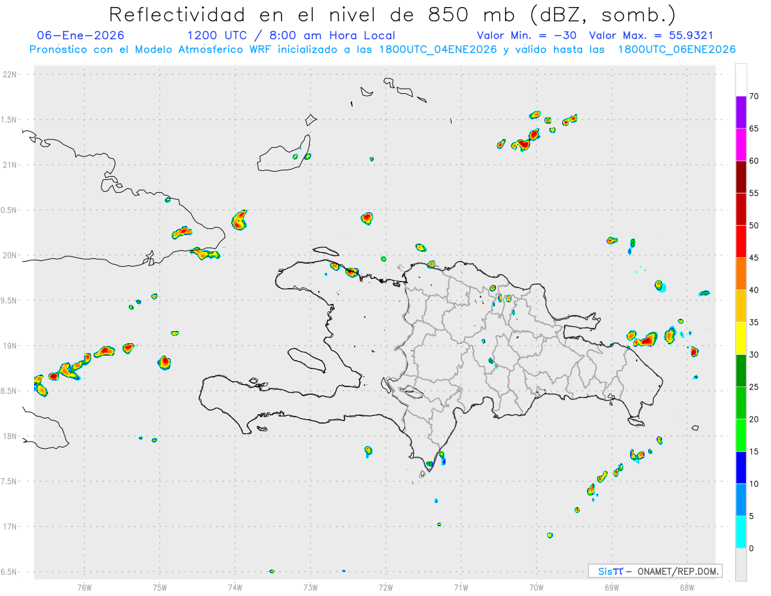The image size is (771, 596).
Task: Click the '69W' longitude label
Action: click(x=612, y=587)
